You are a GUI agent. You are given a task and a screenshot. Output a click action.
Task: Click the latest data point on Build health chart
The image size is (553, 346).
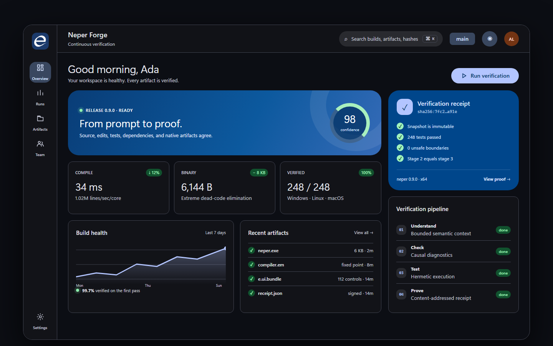point(225,248)
